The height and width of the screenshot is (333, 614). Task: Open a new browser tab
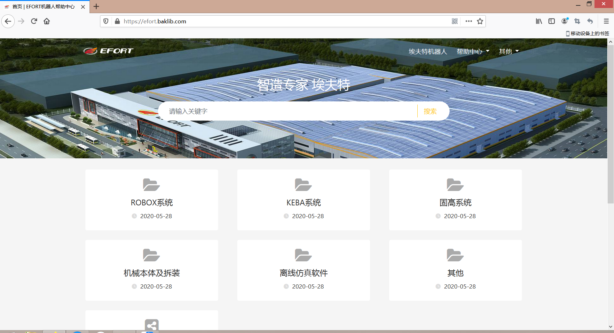pyautogui.click(x=96, y=6)
